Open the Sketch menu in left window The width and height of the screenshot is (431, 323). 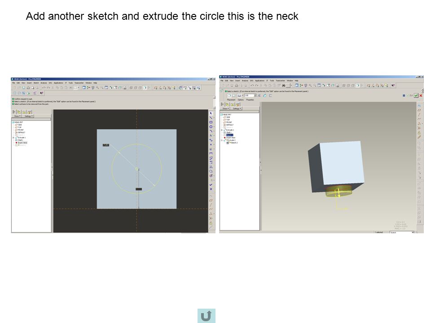click(x=36, y=83)
